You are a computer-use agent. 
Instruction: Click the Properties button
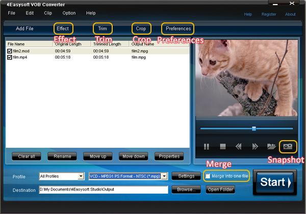[x=169, y=156]
